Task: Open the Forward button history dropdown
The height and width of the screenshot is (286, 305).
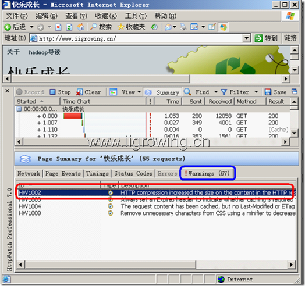Action: pos(49,27)
